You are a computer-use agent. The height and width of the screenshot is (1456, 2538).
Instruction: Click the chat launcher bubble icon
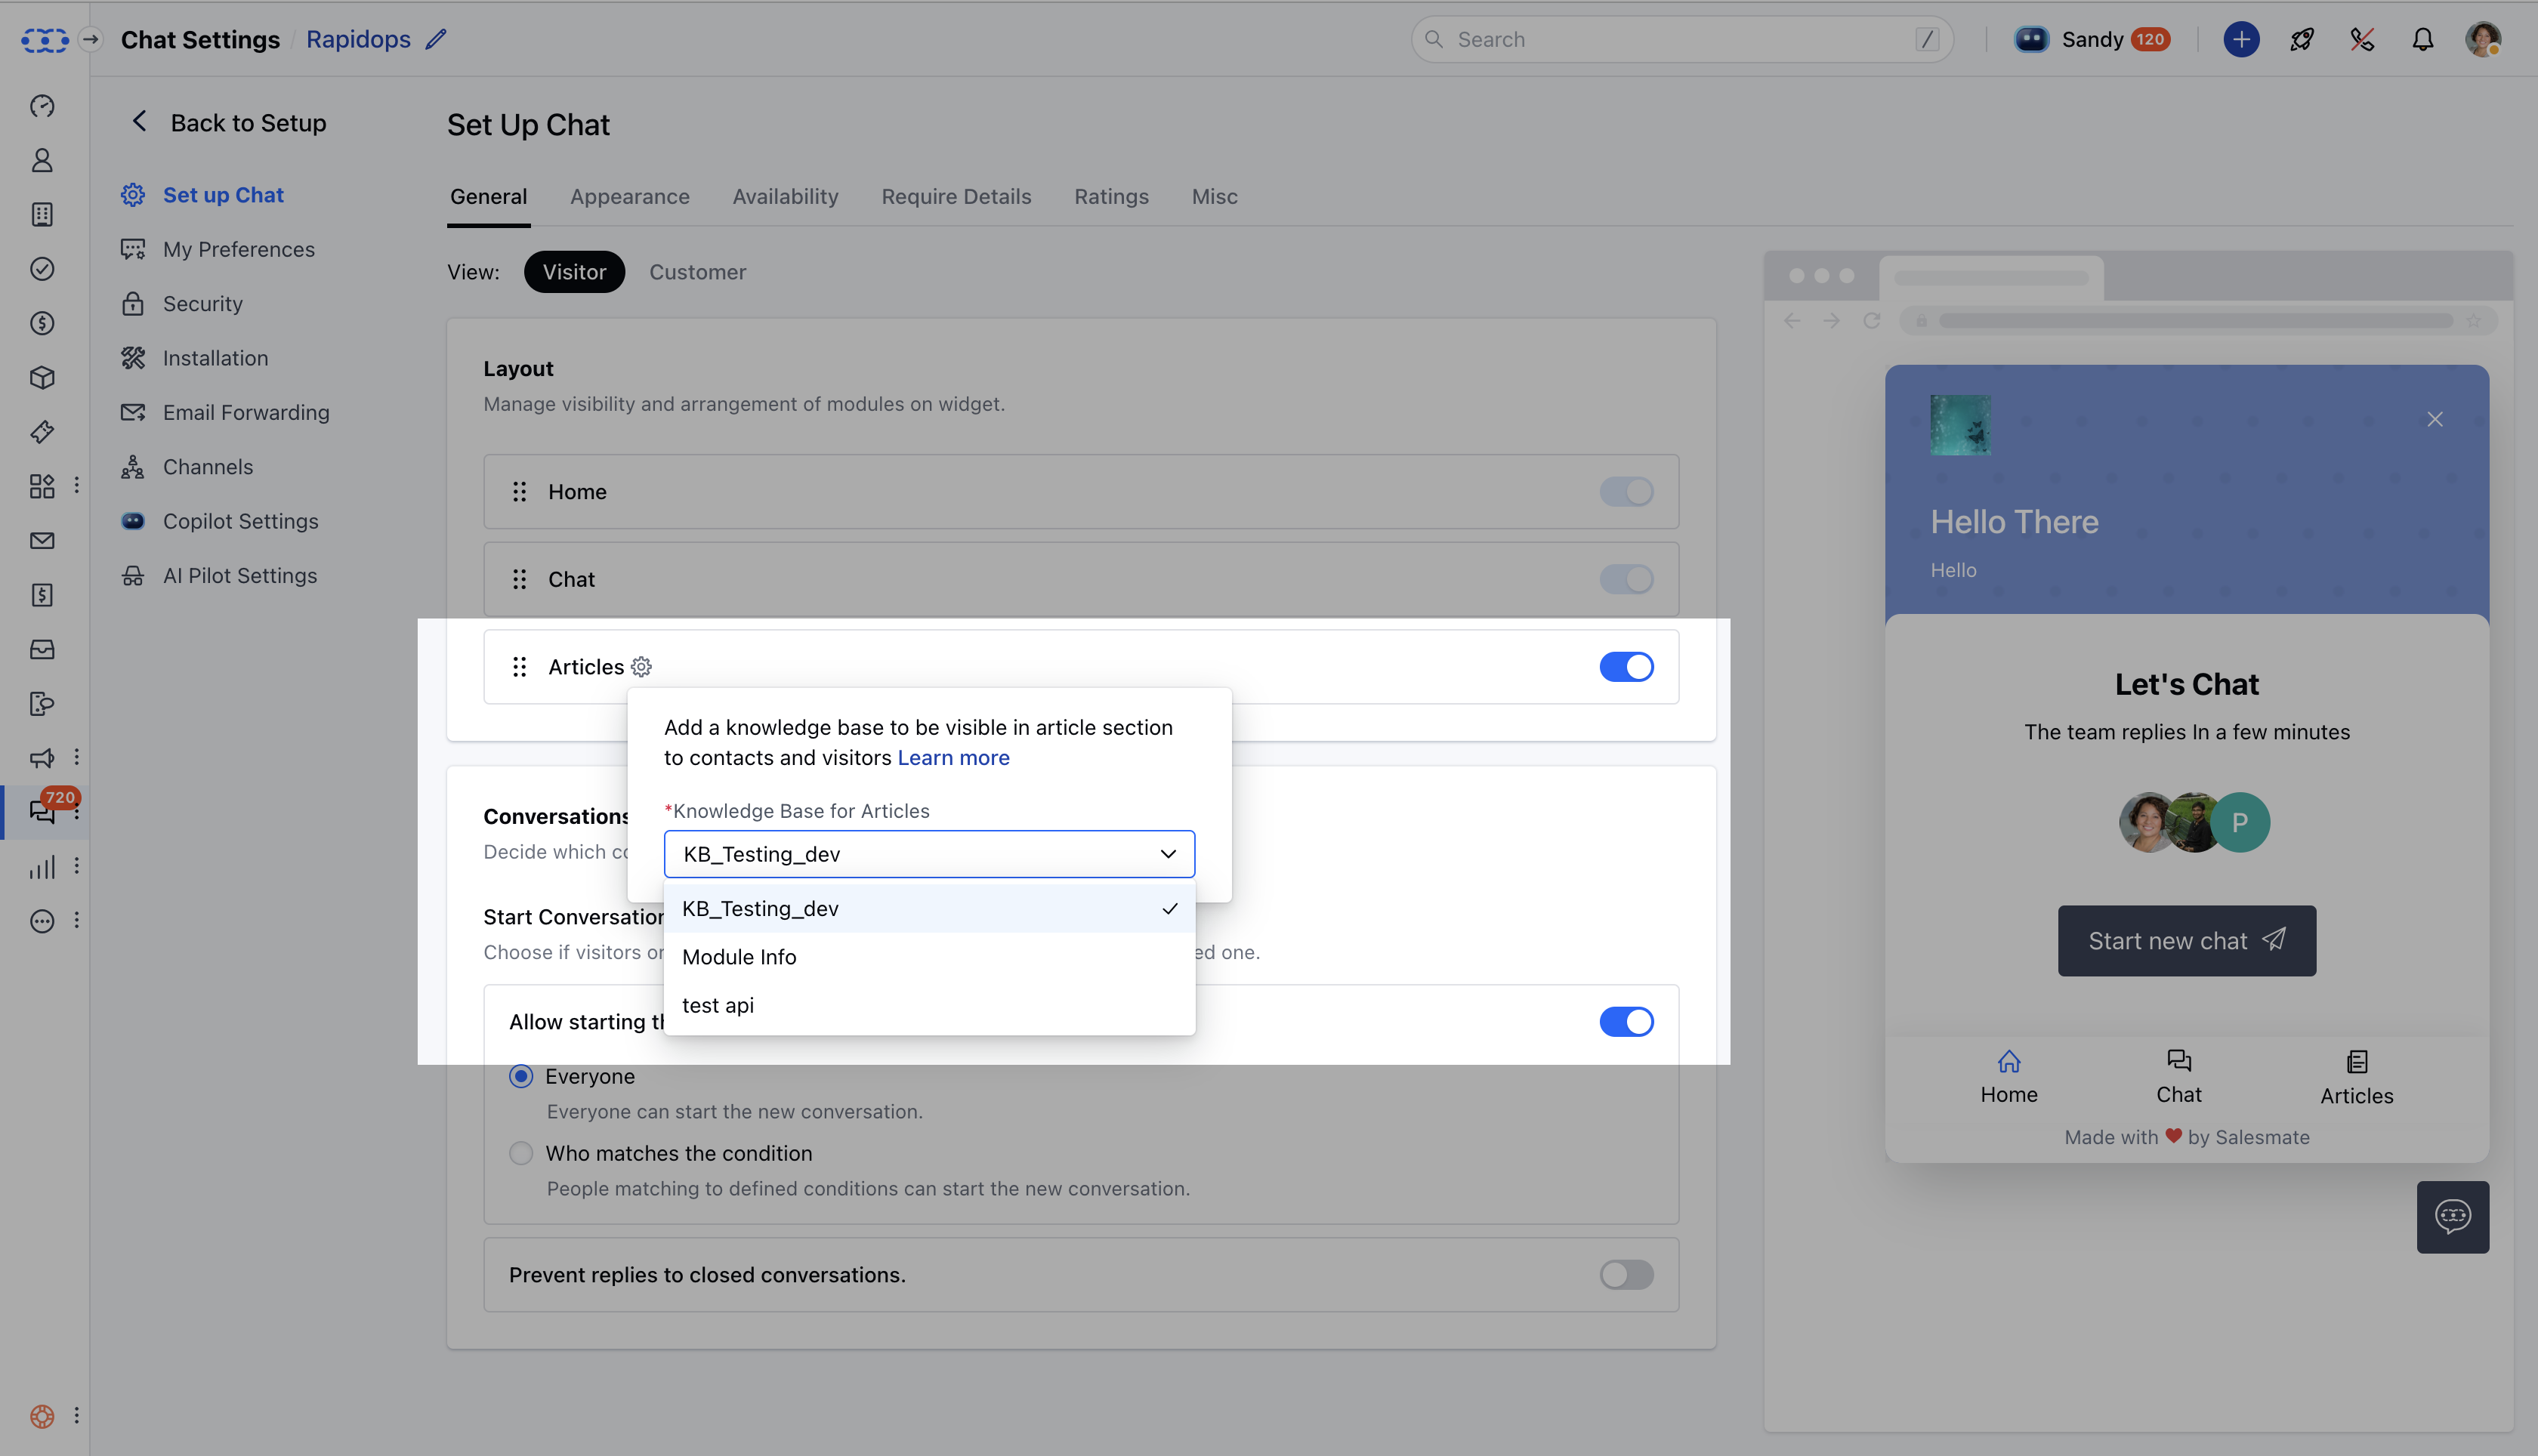(x=2452, y=1216)
